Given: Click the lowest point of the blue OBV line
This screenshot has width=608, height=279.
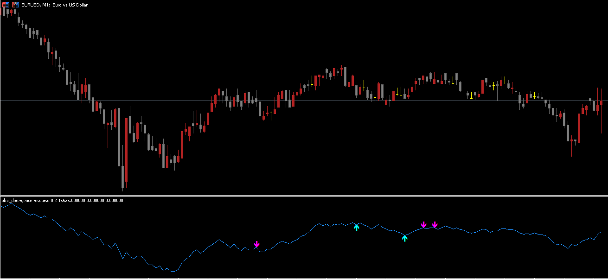Looking at the screenshot, I should (172, 271).
